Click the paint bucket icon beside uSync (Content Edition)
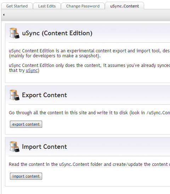Image resolution: width=170 pixels, height=194 pixels. 15,33
